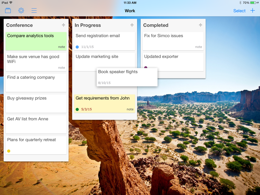
Task: Click blue label dot on registration email
Action: pos(77,47)
